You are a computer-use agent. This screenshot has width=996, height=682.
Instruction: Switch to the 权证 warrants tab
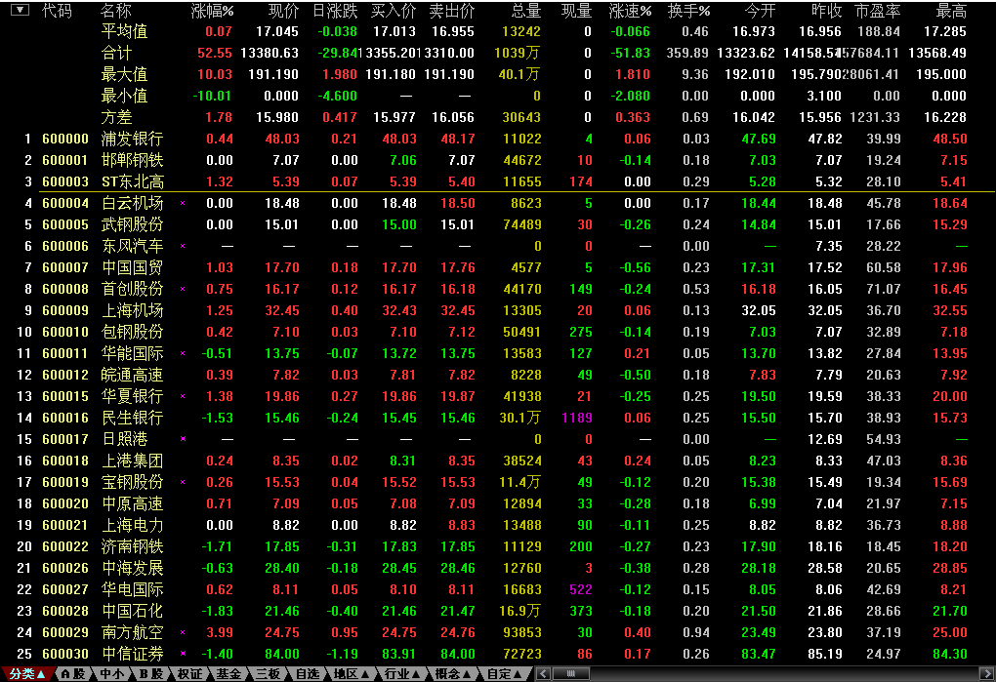click(189, 673)
